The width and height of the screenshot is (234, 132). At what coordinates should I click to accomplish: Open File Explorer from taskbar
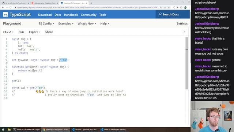tap(9, 129)
